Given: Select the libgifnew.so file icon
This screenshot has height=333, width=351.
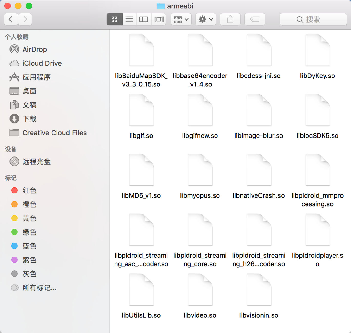Looking at the screenshot, I should (200, 110).
